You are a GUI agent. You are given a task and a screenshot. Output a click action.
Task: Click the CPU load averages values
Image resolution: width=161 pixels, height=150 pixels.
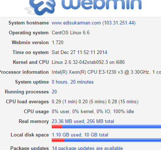click(95, 102)
